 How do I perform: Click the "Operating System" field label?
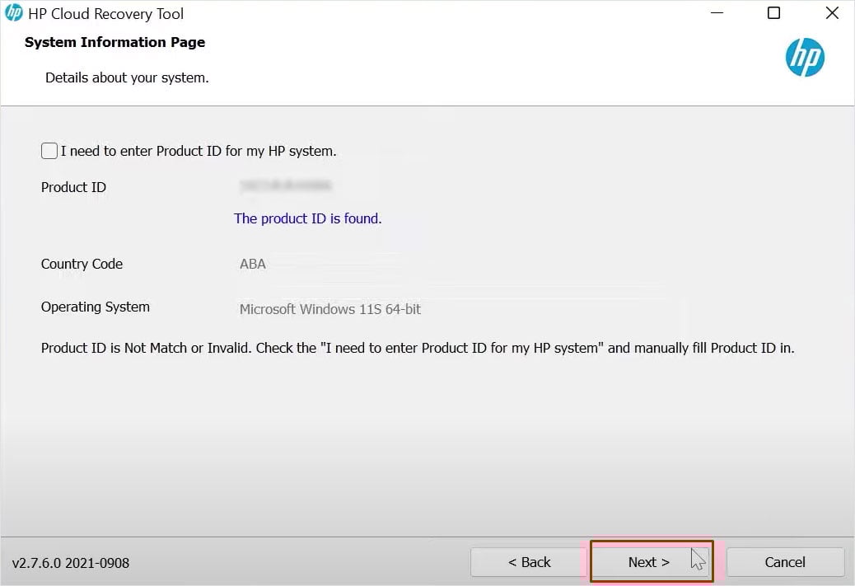[96, 307]
